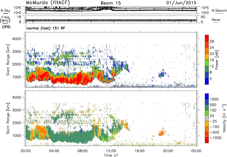The image size is (227, 157).
Task: Click the isolated blue power echo near 19:00
Action: (162, 74)
